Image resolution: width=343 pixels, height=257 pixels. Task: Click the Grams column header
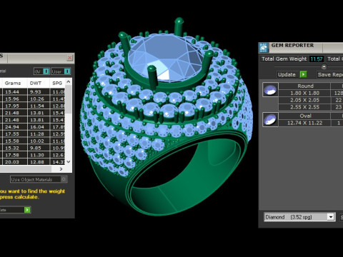[14, 83]
